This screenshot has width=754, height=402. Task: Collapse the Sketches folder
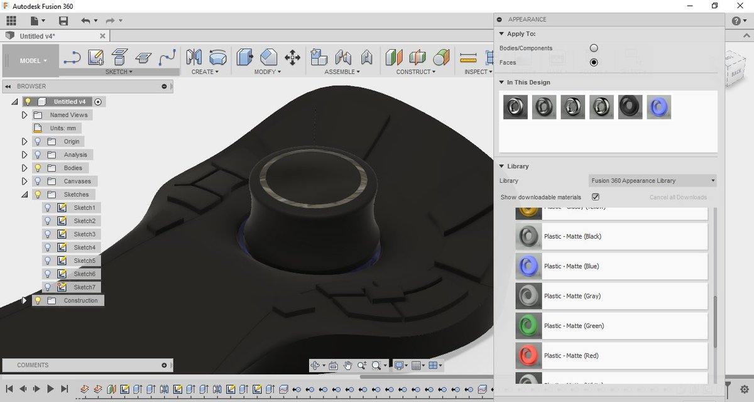point(25,195)
